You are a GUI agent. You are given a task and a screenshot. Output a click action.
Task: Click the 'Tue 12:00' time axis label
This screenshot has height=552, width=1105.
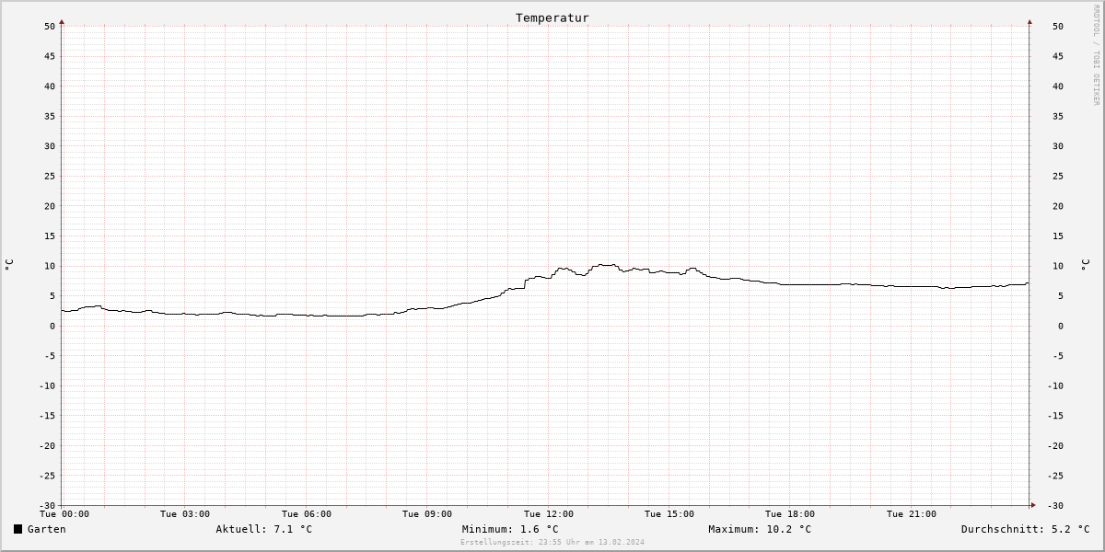point(549,514)
